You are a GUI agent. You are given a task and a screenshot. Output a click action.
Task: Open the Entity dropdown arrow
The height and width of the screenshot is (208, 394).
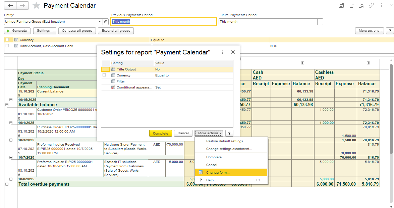[x=100, y=22]
